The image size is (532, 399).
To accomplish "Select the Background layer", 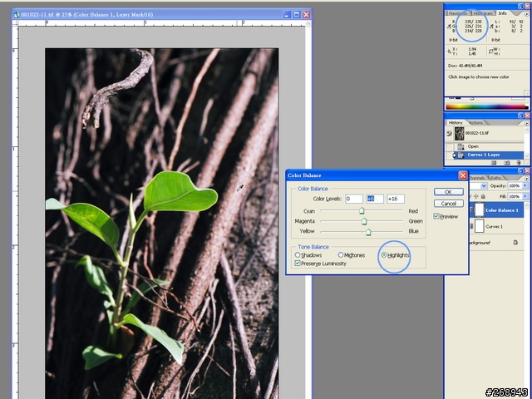I will 497,243.
